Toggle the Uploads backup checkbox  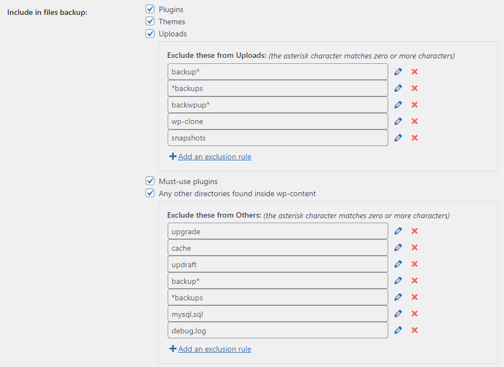[150, 33]
